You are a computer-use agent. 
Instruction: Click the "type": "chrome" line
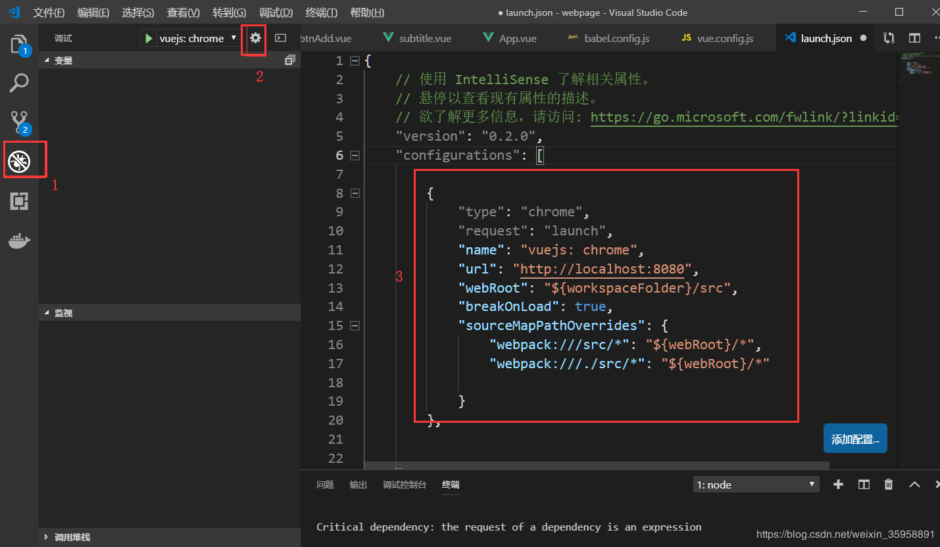click(524, 212)
